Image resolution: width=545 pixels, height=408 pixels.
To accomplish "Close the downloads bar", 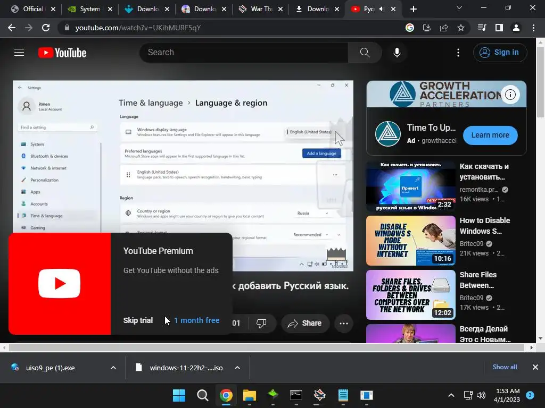I will [x=535, y=367].
